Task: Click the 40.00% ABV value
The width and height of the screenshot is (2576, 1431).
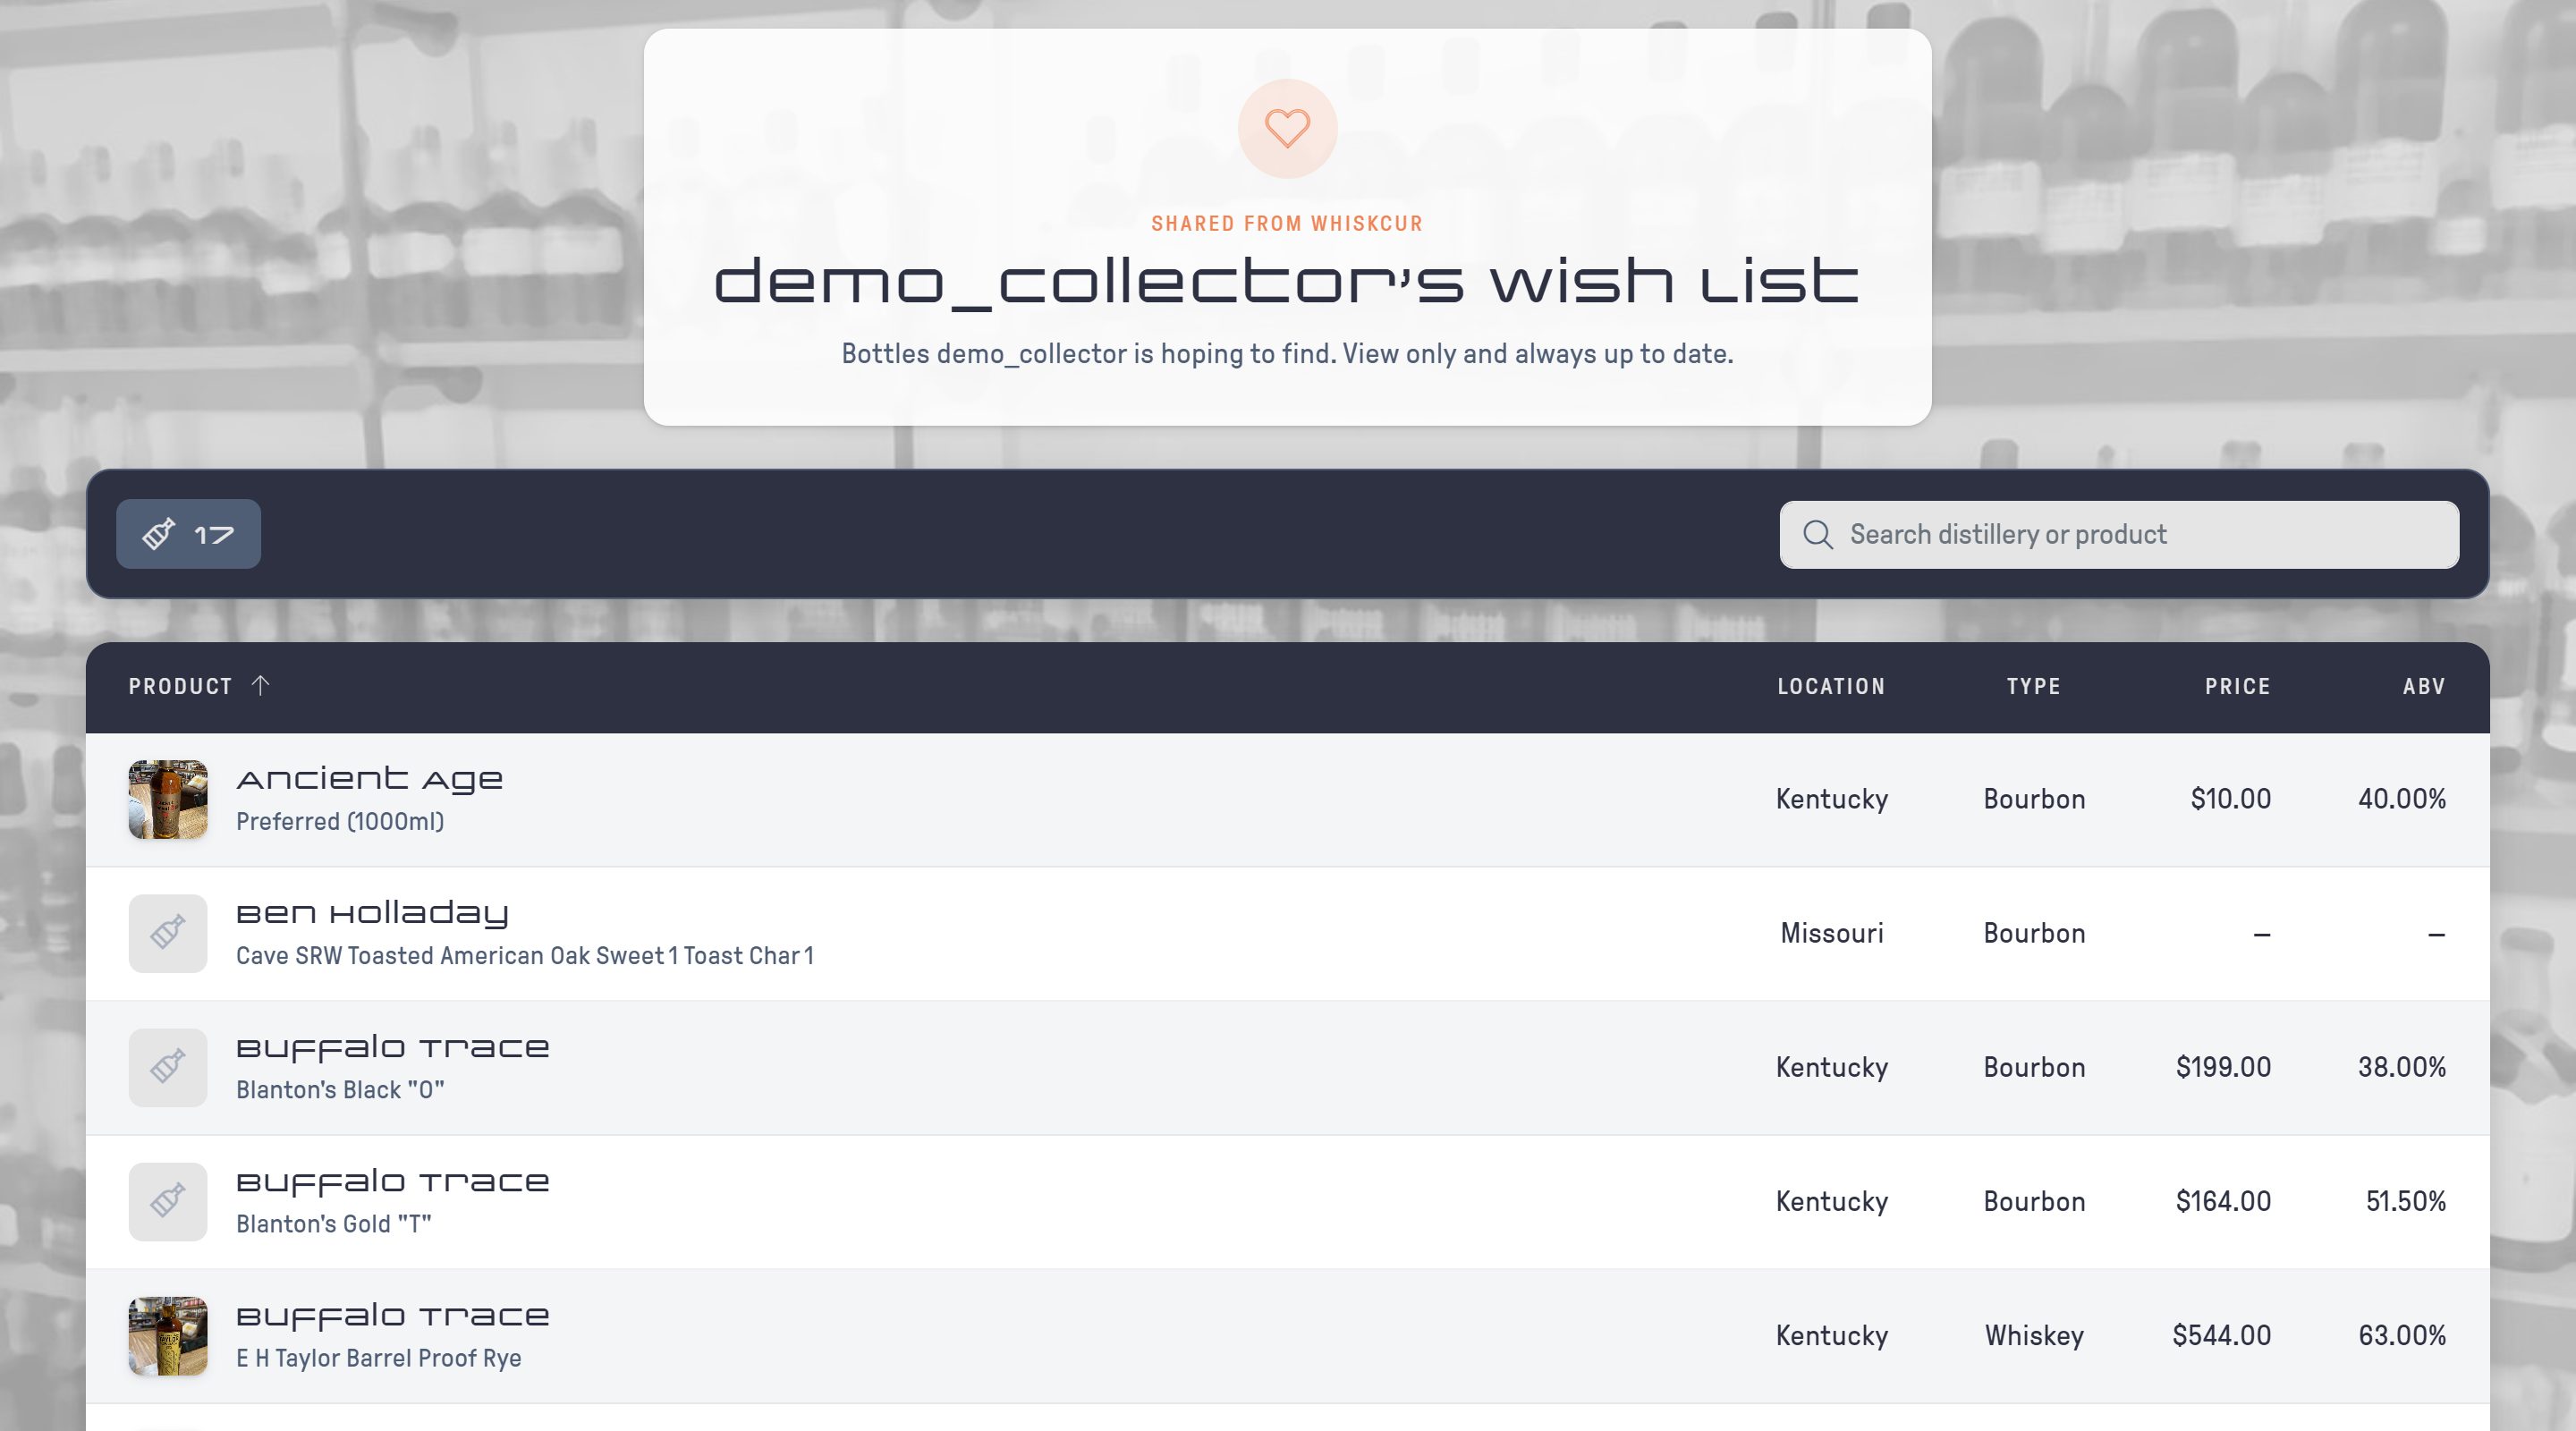Action: click(x=2402, y=799)
